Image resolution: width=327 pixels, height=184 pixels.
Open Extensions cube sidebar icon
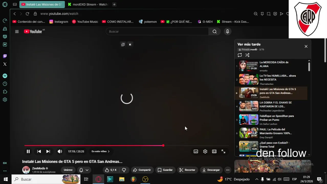(5, 92)
